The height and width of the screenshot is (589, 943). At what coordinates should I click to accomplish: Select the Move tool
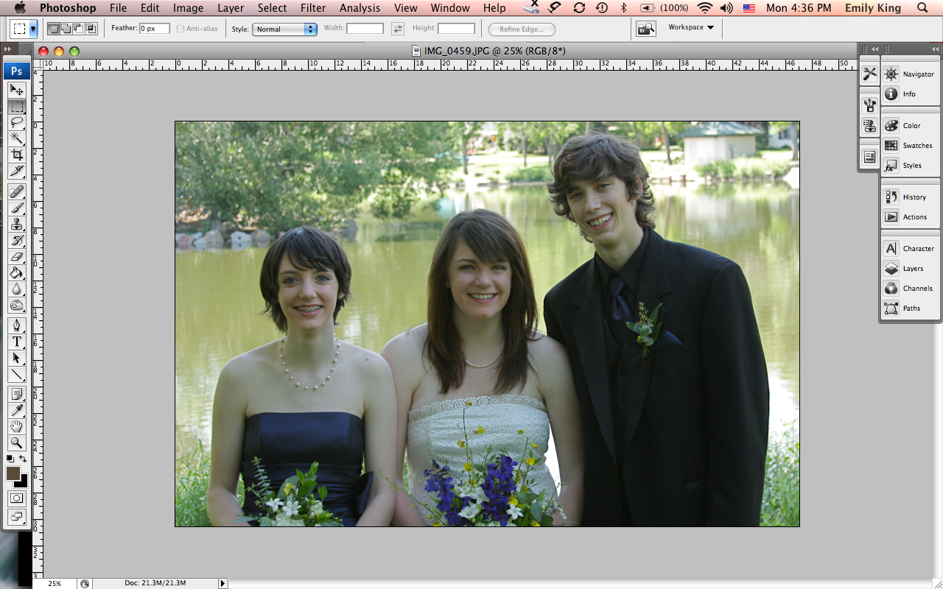coord(16,90)
